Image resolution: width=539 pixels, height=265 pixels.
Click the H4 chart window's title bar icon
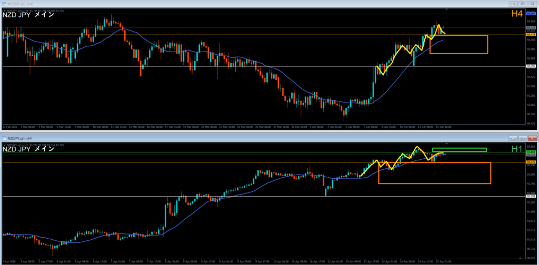(4, 4)
